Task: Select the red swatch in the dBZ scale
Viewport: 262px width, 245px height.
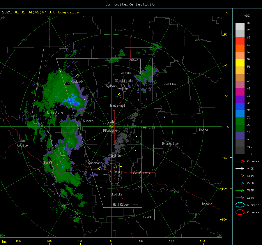Action: (x=240, y=41)
